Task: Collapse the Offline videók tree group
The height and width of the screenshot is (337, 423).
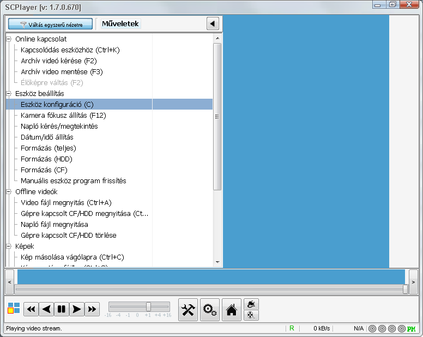Action: click(x=9, y=192)
